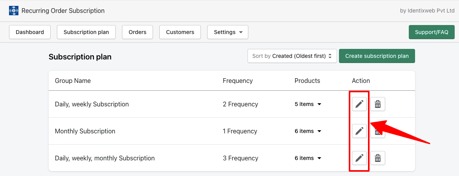Click the Monthly Subscription edit pencil

pyautogui.click(x=359, y=131)
